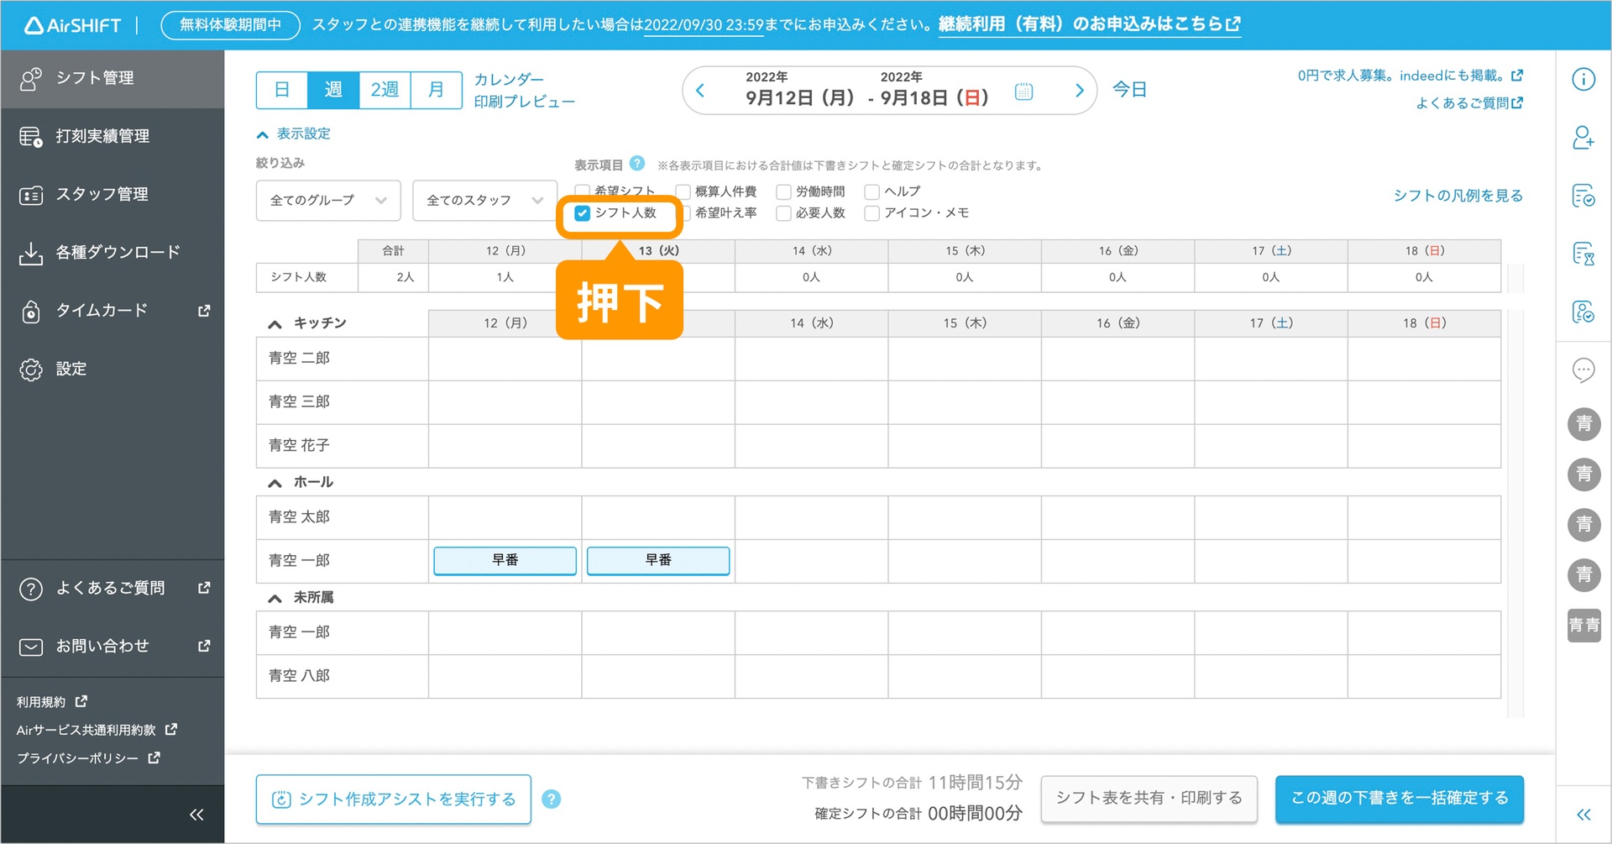Viewport: 1612px width, 844px height.
Task: Collapse the キッチン group
Action: tap(275, 324)
